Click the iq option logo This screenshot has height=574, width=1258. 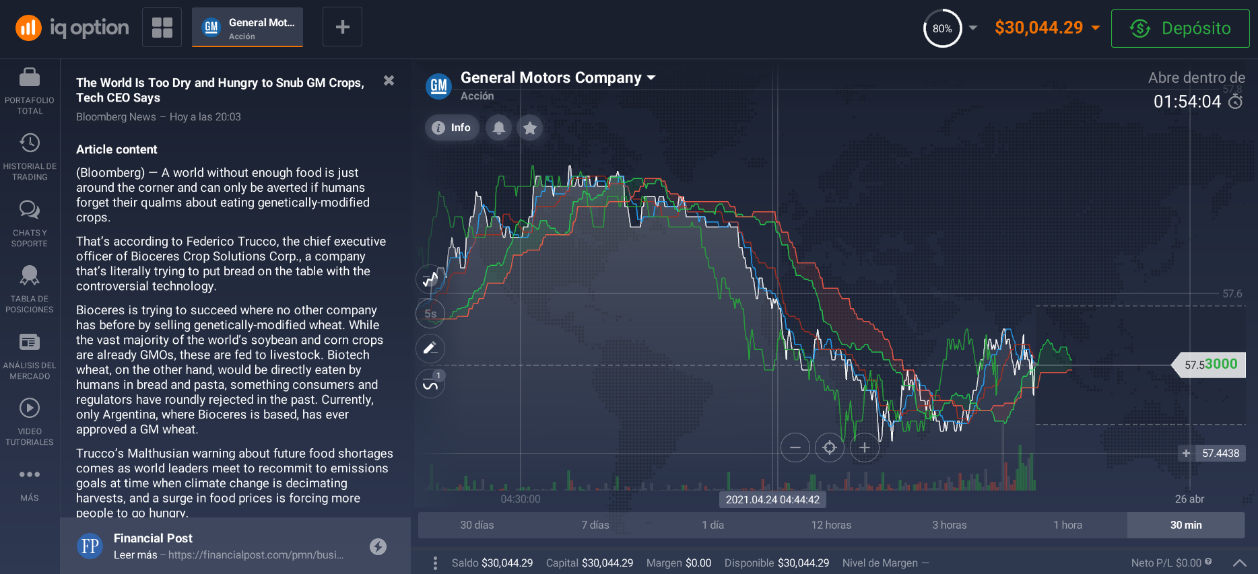pyautogui.click(x=72, y=28)
